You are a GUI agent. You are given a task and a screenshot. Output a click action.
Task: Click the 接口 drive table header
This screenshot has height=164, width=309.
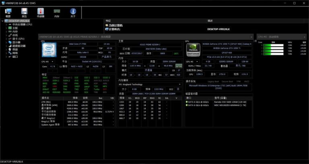pos(199,98)
